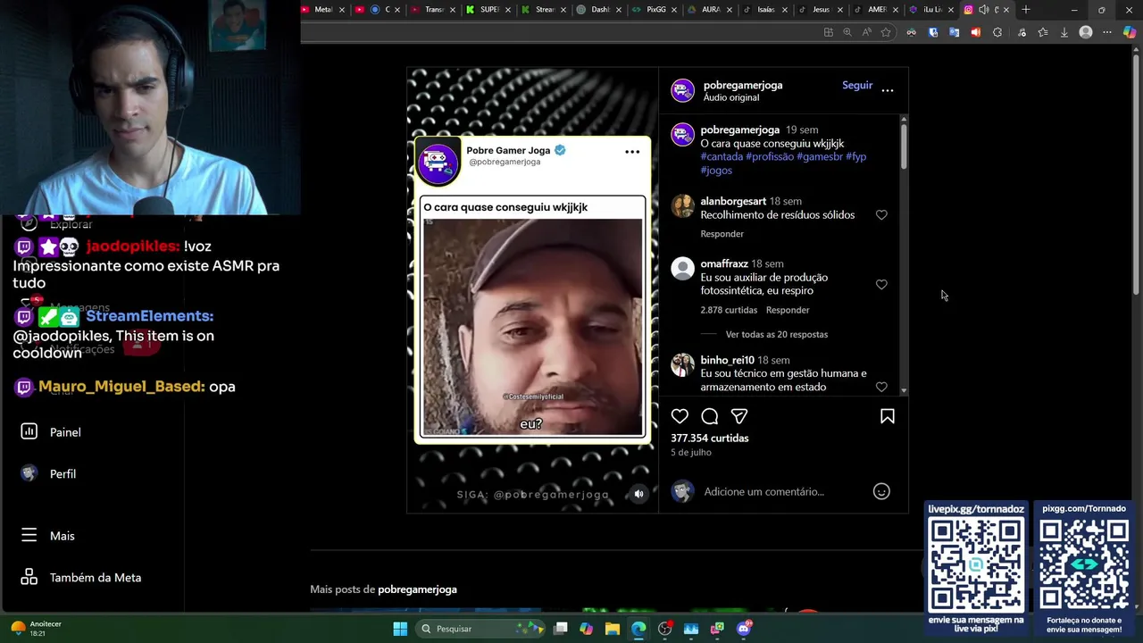The image size is (1143, 643).
Task: Open Discord from taskbar
Action: coord(744,629)
